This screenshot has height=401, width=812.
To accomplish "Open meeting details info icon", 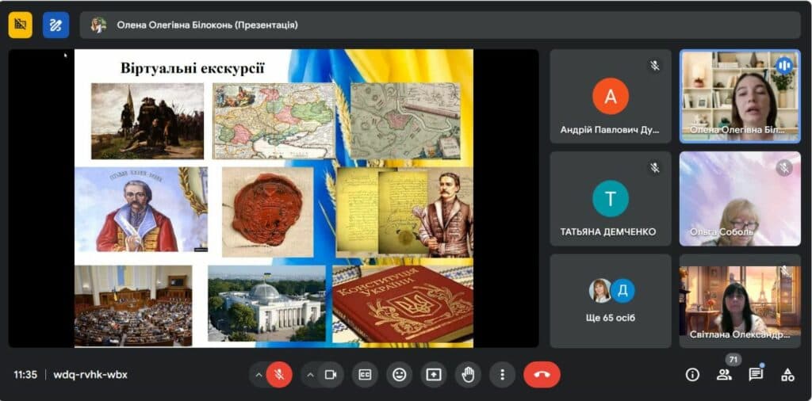I will 692,375.
